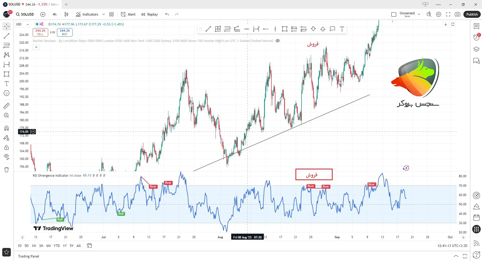Click the SOLUSD symbol search field
Screen dimensions: 482x261
click(25, 14)
